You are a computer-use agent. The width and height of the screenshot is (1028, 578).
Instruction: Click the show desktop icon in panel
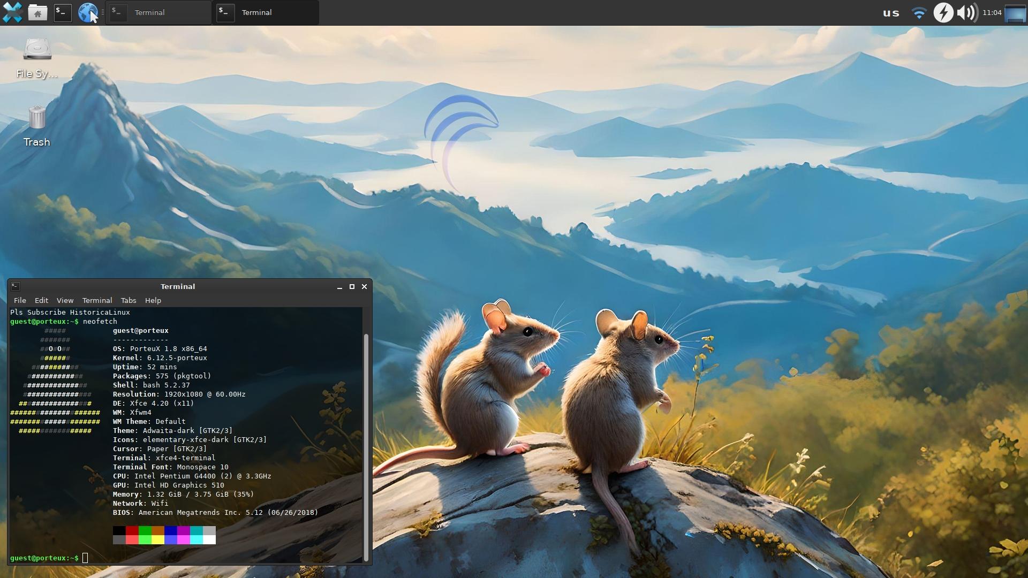[x=1015, y=12]
